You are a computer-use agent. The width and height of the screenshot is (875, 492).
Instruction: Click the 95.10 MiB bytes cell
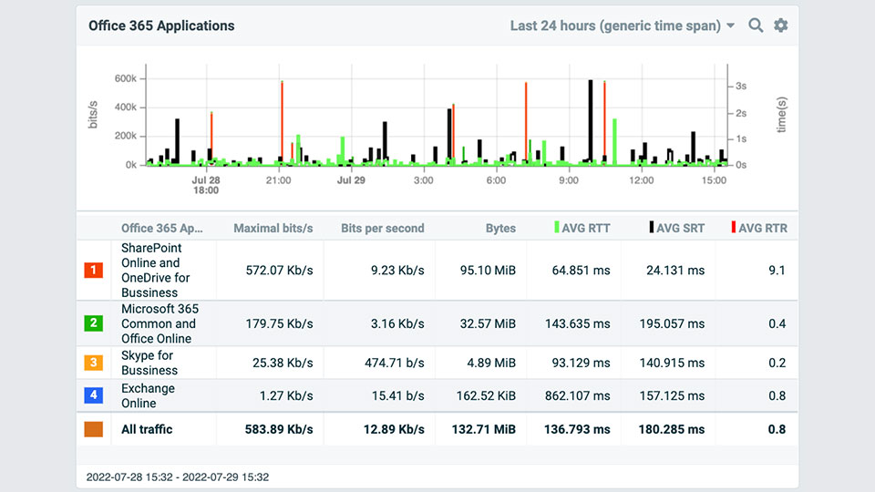tap(488, 270)
